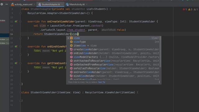Collapse the side panel with the minus icon
Screen dimensions: 199x112
pos(7,4)
